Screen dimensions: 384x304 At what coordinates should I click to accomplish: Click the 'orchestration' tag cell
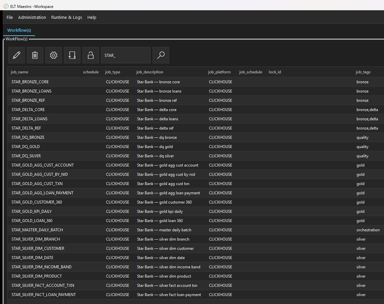[368, 230]
